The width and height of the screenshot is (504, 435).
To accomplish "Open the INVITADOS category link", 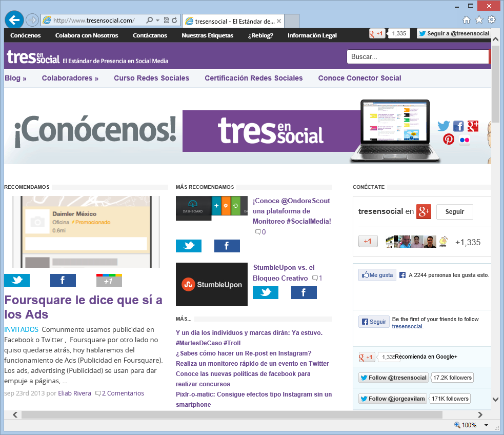I will (x=21, y=329).
